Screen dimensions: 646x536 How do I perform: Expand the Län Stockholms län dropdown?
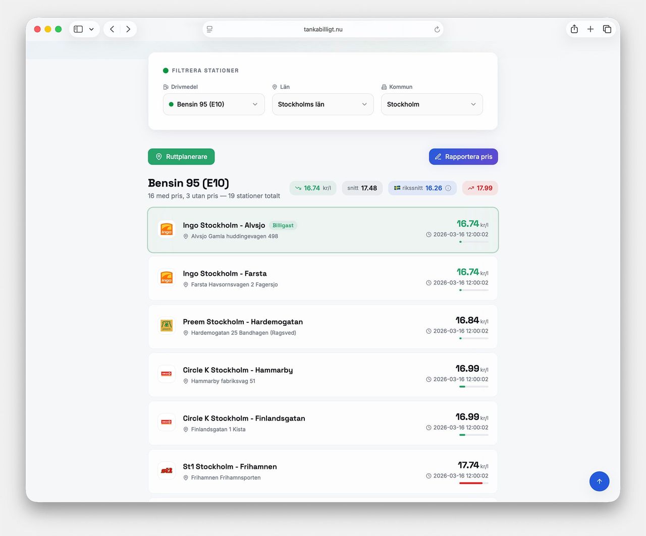322,104
